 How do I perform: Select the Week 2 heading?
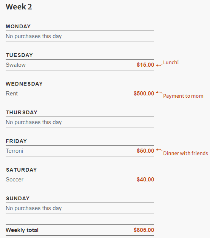(x=19, y=7)
